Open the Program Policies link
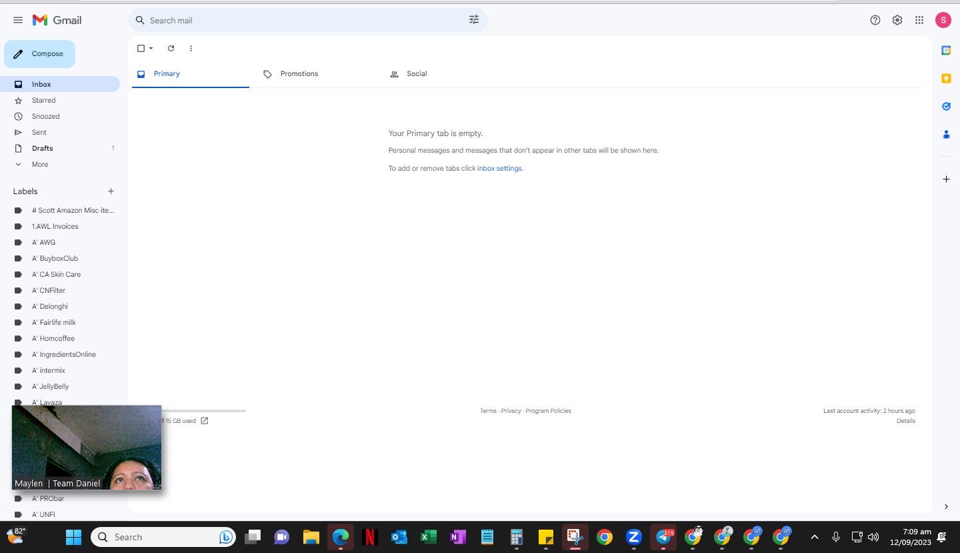Screen dimensions: 960x553 548,411
